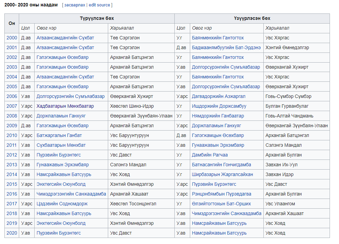
Task: Click Батжаргалын Ганбат in 2010 row
Action: click(59, 135)
